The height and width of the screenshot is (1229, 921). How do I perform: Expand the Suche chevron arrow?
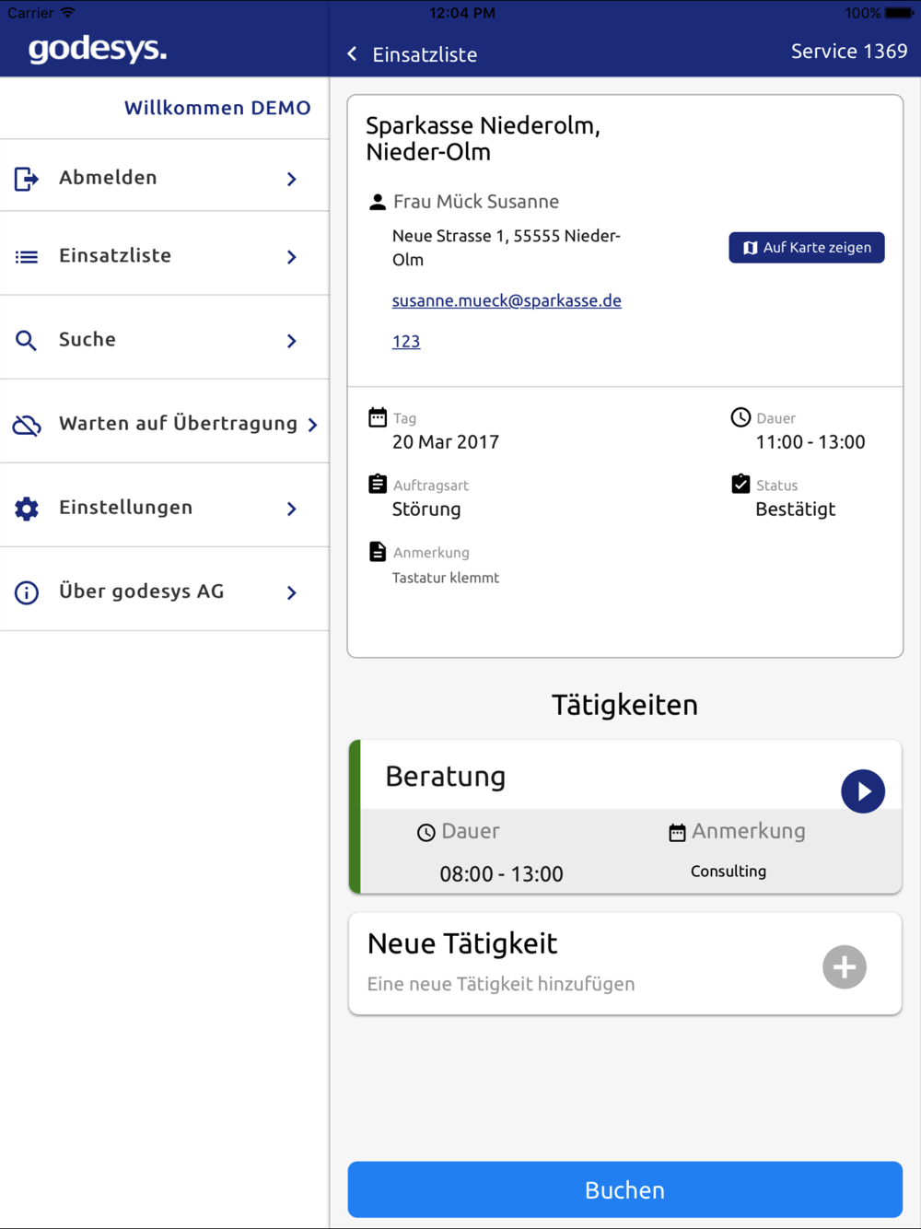(292, 341)
